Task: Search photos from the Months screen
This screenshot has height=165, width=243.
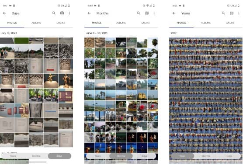Action: click(139, 13)
